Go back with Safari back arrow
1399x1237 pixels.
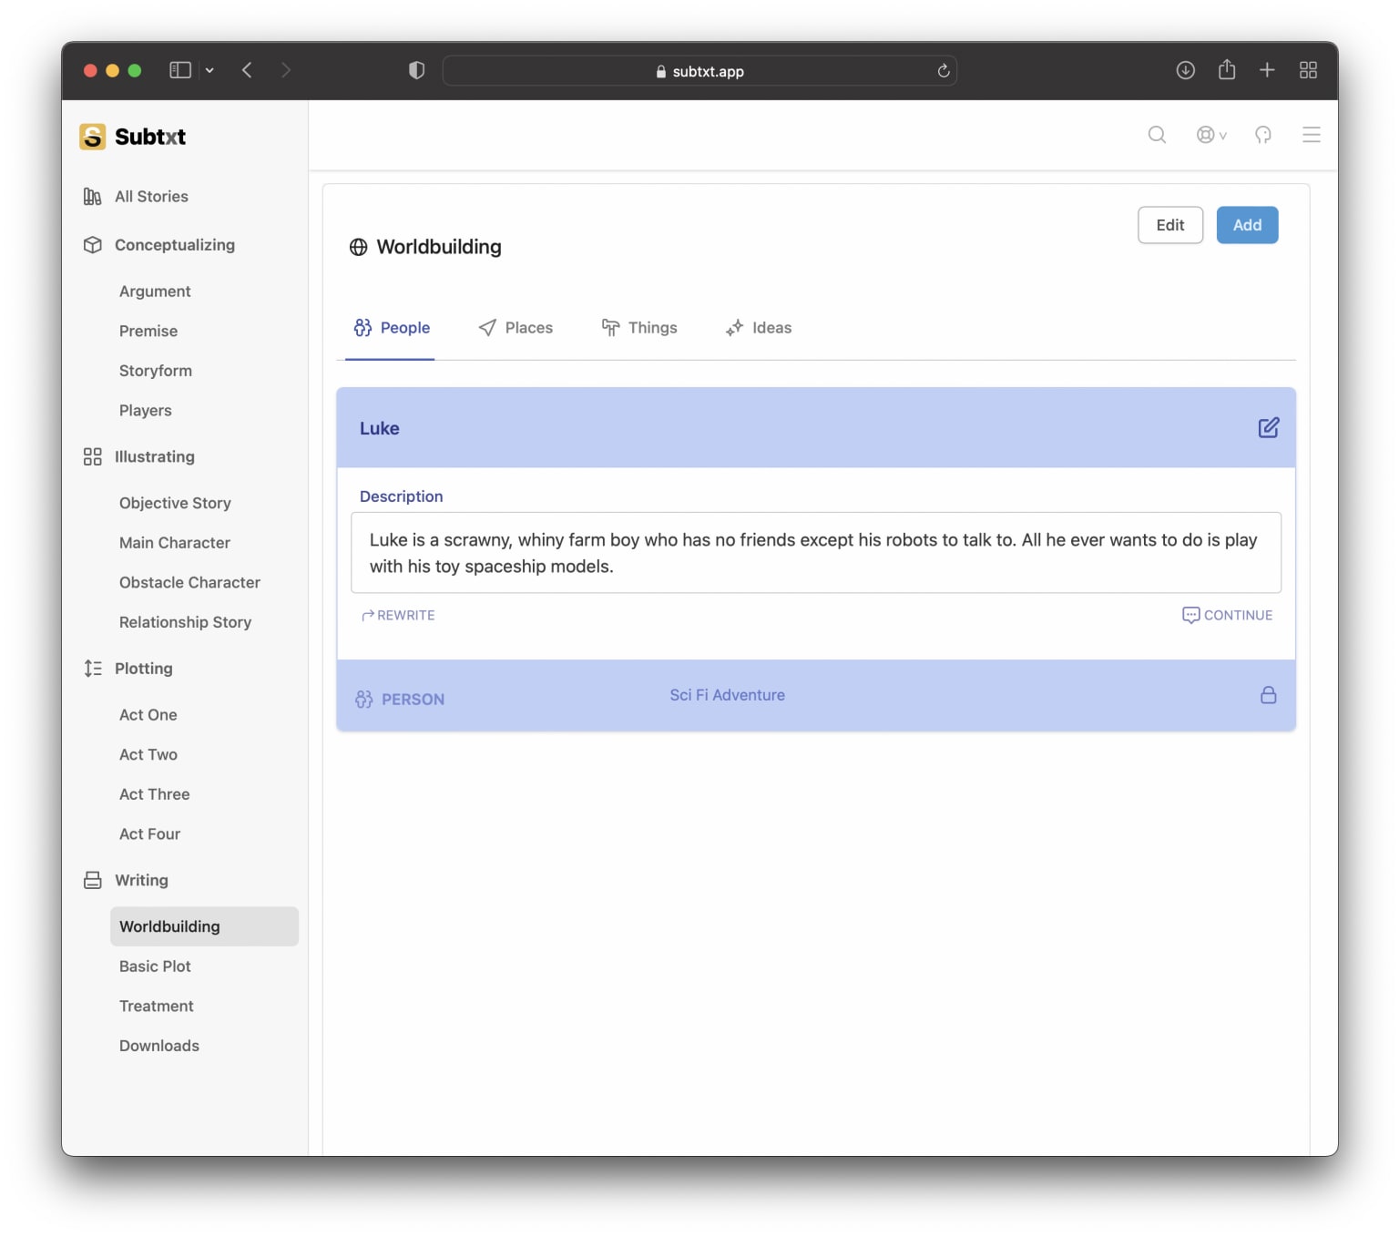[x=247, y=70]
